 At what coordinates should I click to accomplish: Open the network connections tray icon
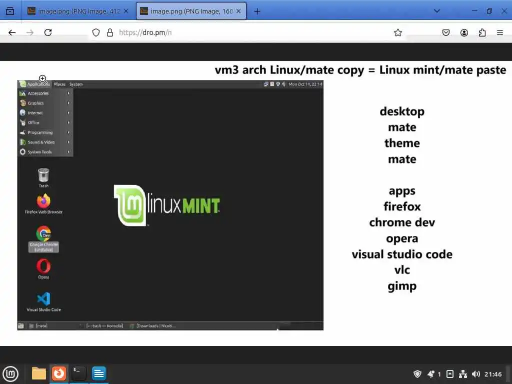[x=462, y=374]
